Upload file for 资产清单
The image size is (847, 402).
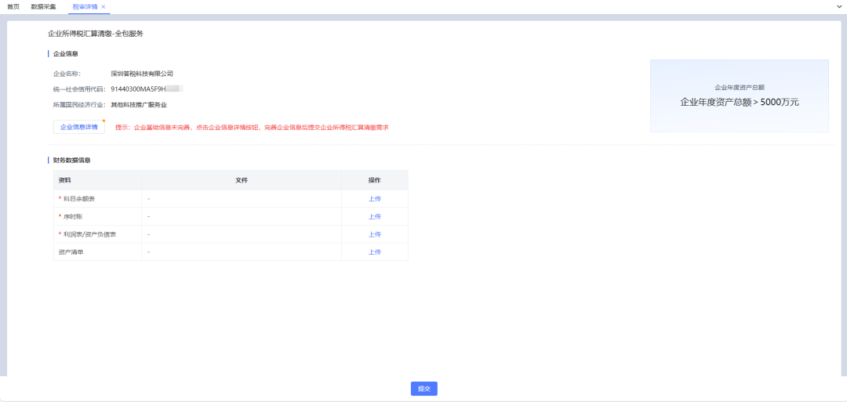click(375, 252)
